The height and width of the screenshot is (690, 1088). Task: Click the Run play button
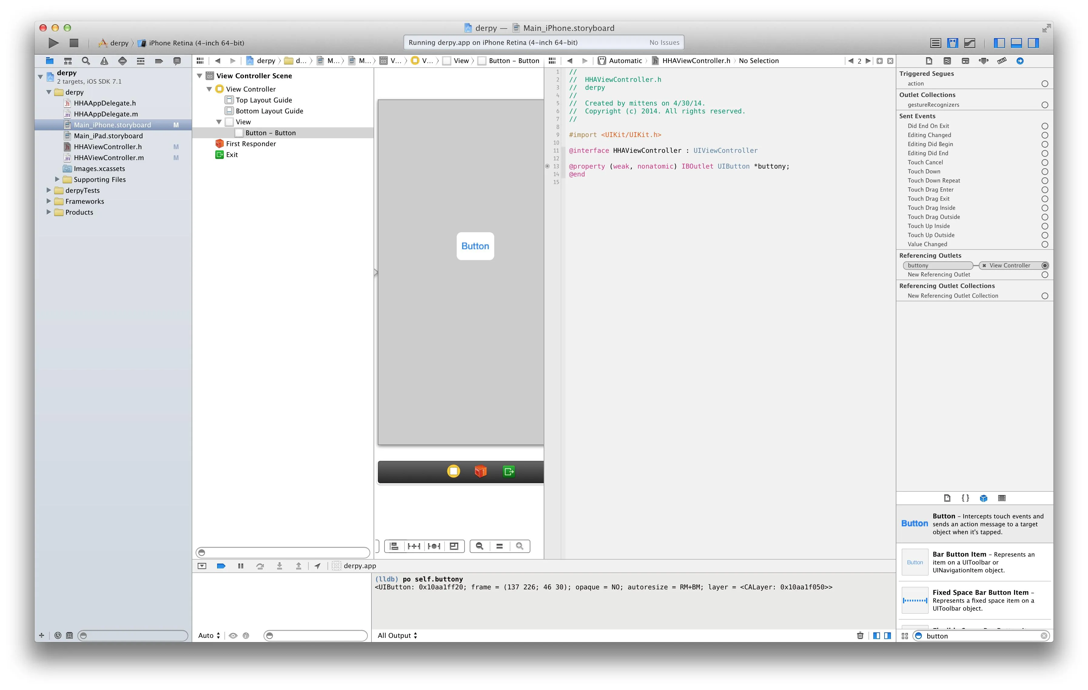(53, 43)
